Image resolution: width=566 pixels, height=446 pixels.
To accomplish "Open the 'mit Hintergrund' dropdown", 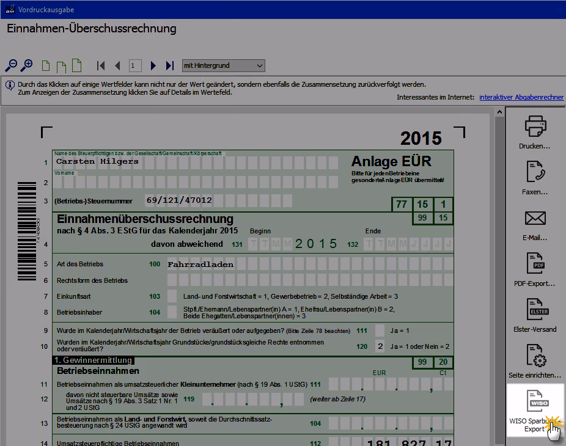I will (224, 65).
